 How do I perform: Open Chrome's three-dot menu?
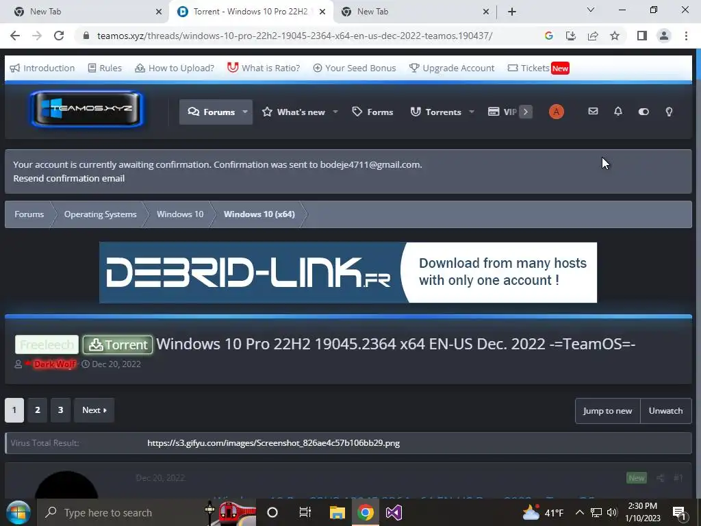point(686,36)
